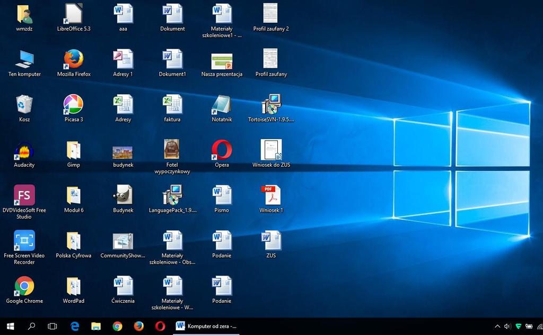
Task: Click the volume speaker tray icon
Action: tap(507, 326)
